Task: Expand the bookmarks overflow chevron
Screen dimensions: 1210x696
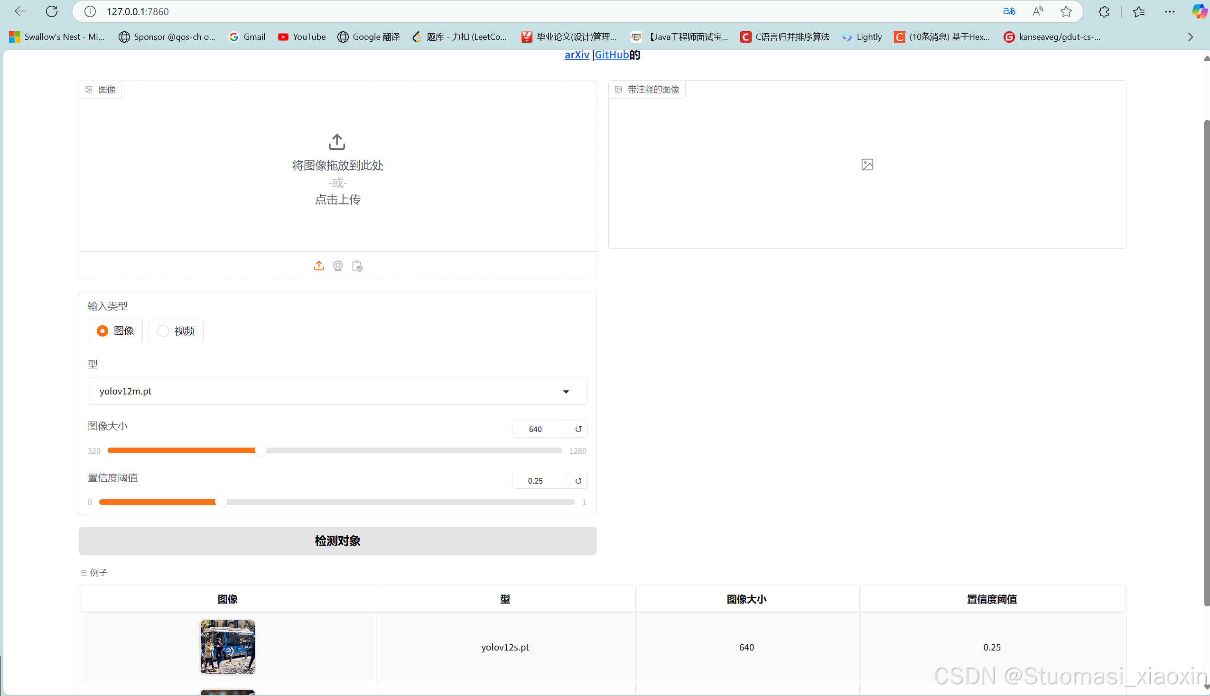Action: pyautogui.click(x=1190, y=37)
